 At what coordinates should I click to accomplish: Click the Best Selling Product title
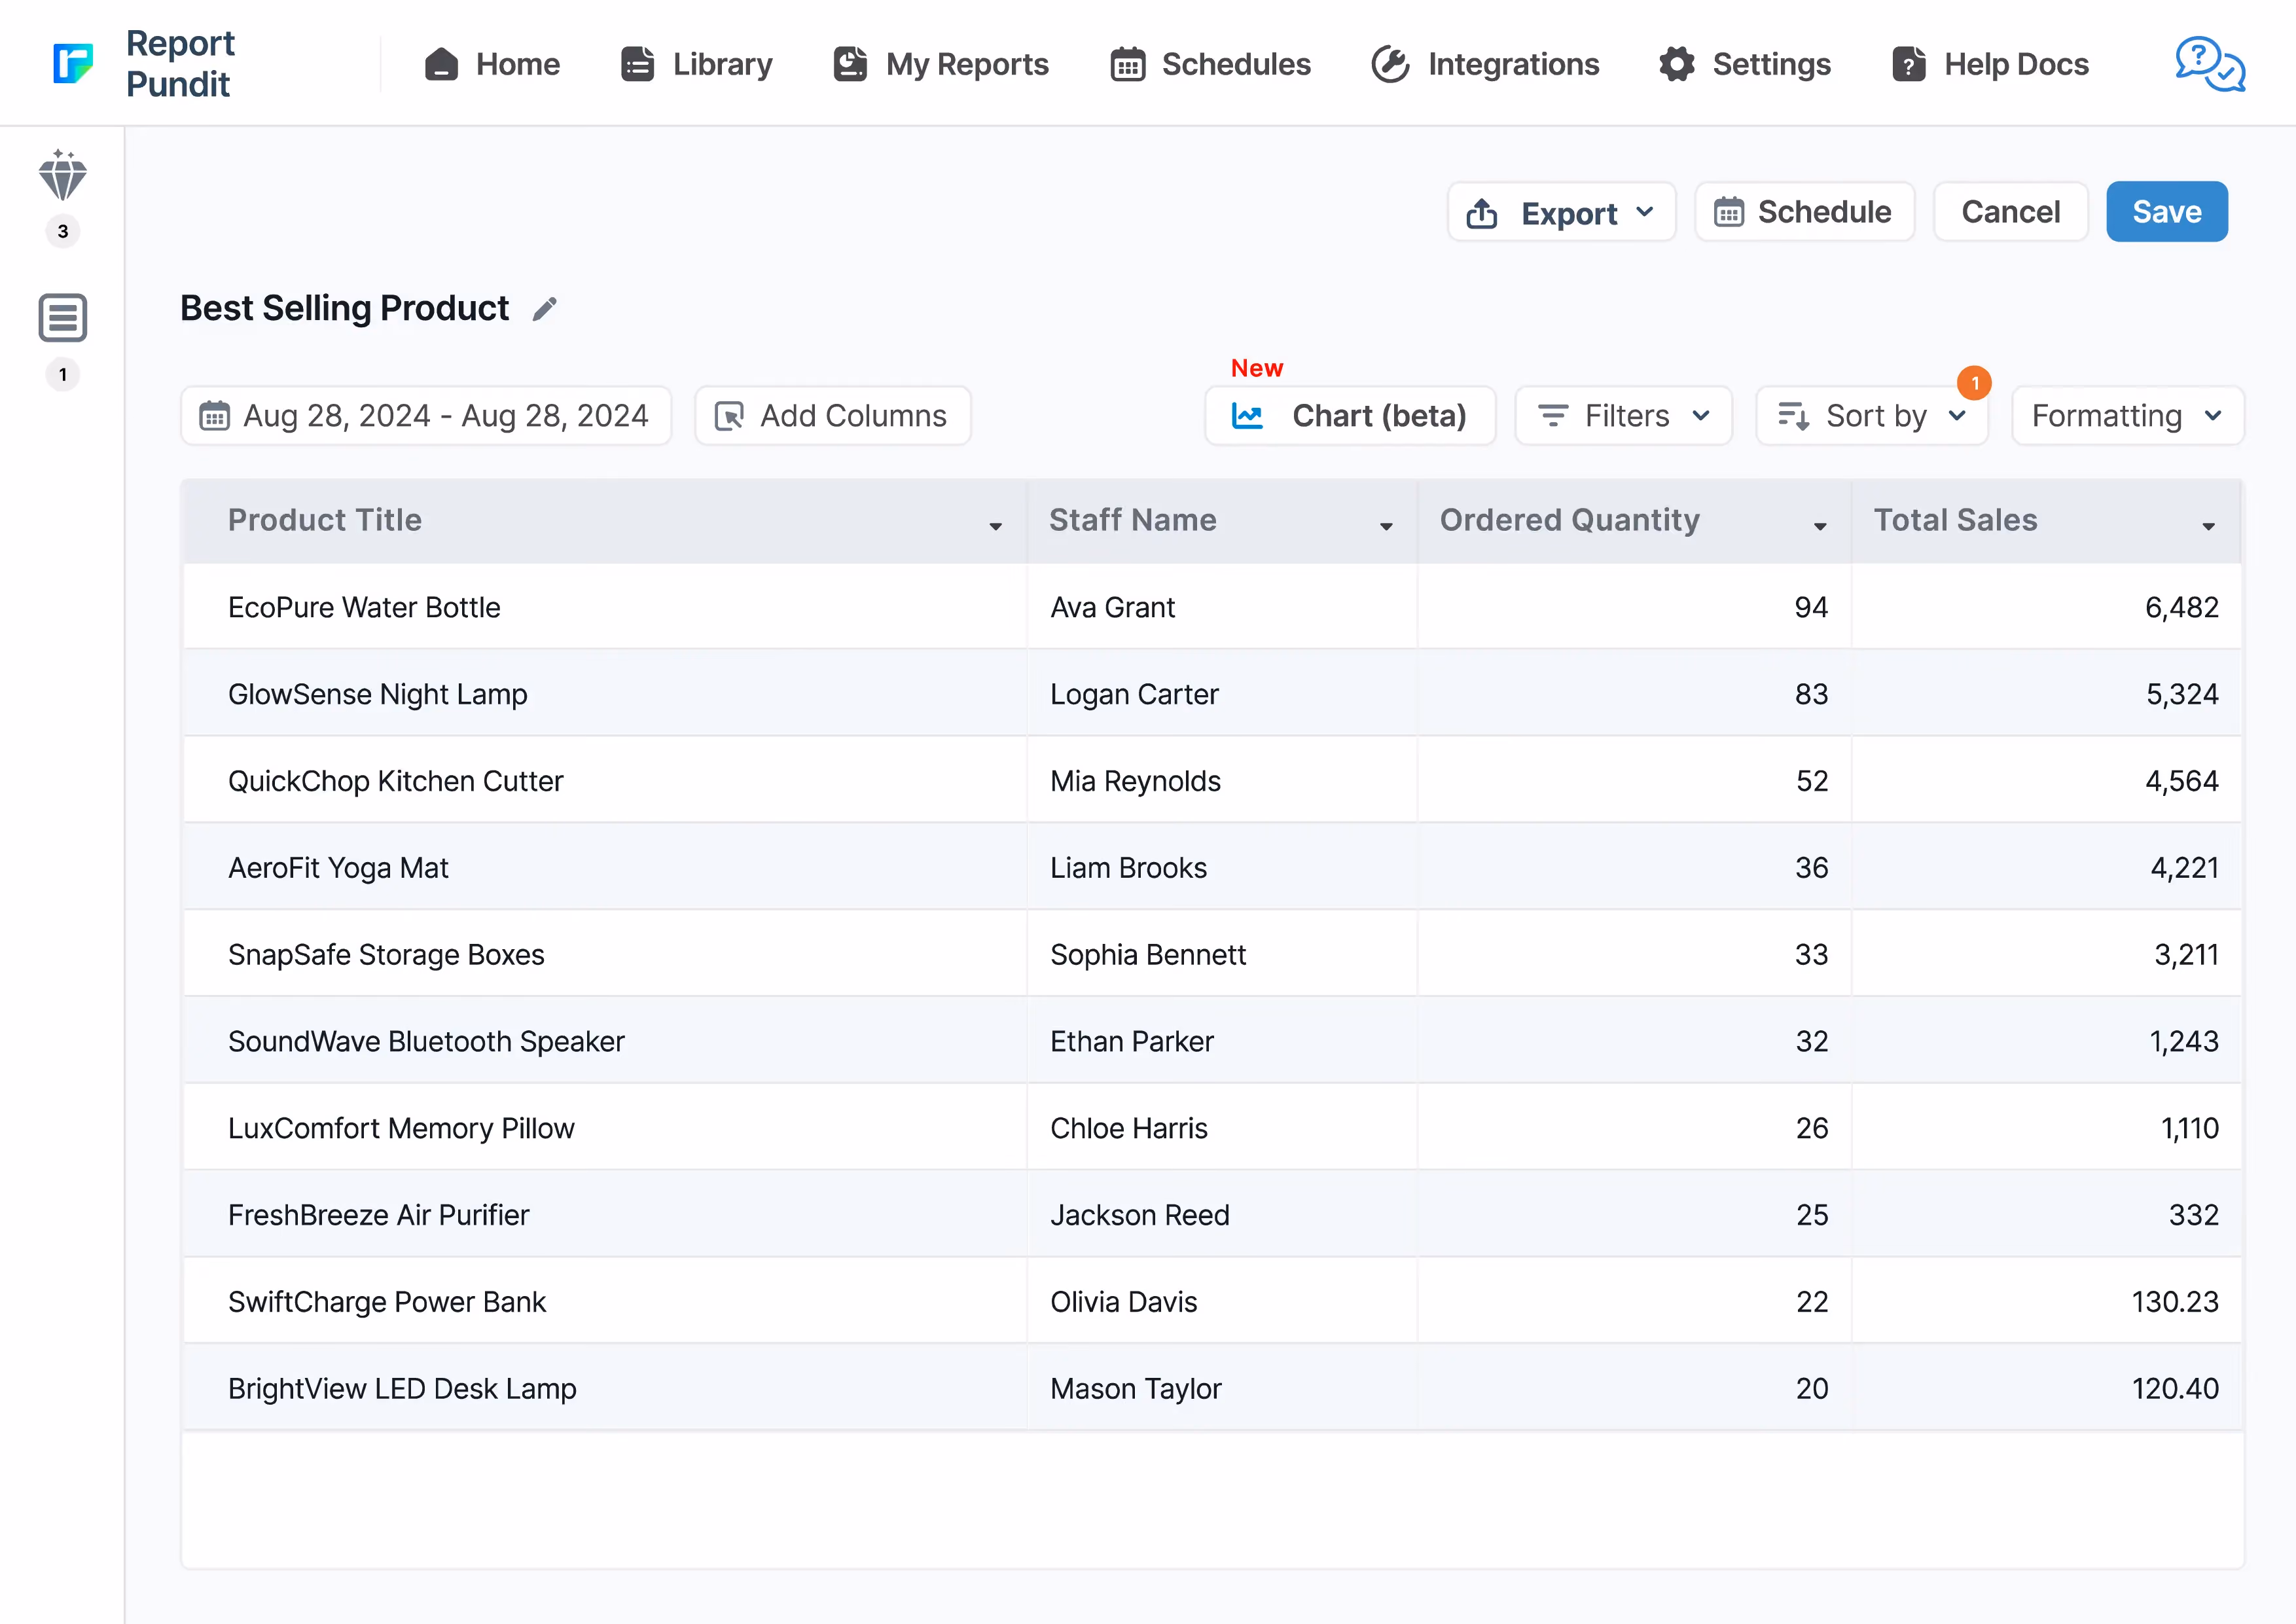click(345, 309)
